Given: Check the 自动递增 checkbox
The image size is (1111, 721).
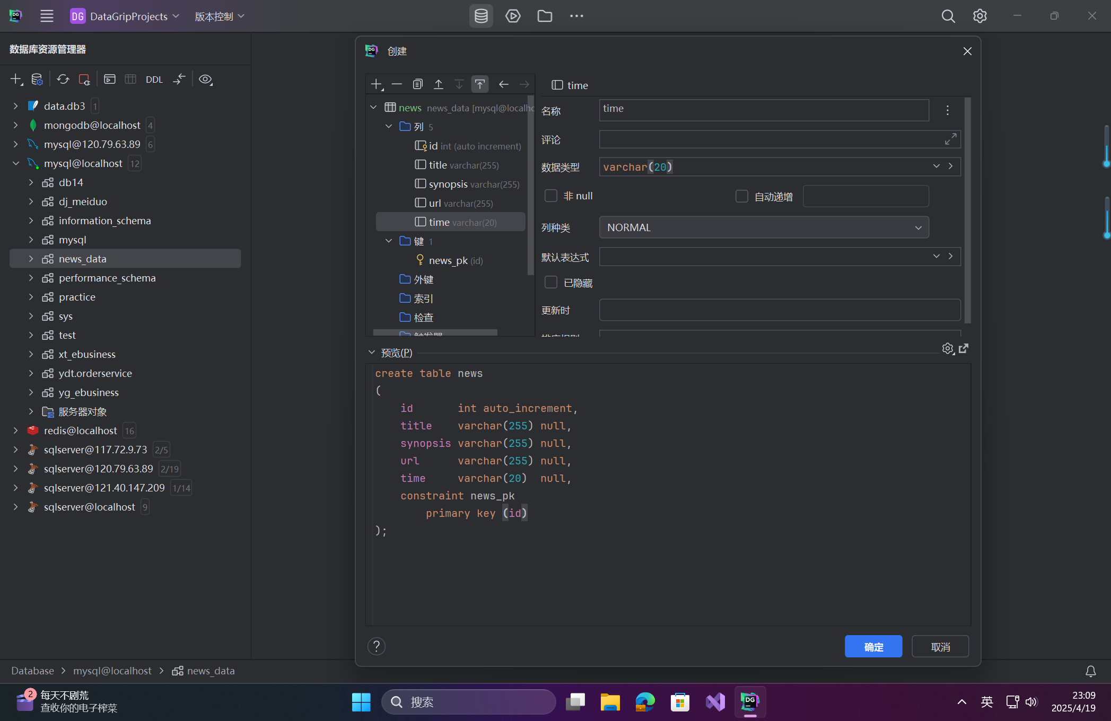Looking at the screenshot, I should click(742, 197).
